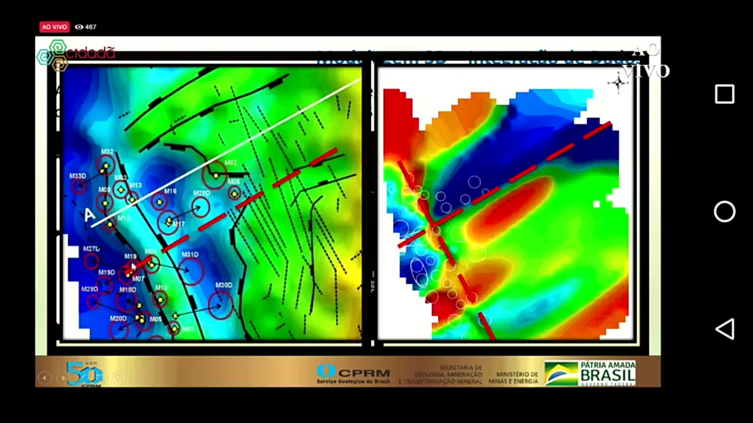
Task: Click the 'M05' well label
Action: pos(155,320)
